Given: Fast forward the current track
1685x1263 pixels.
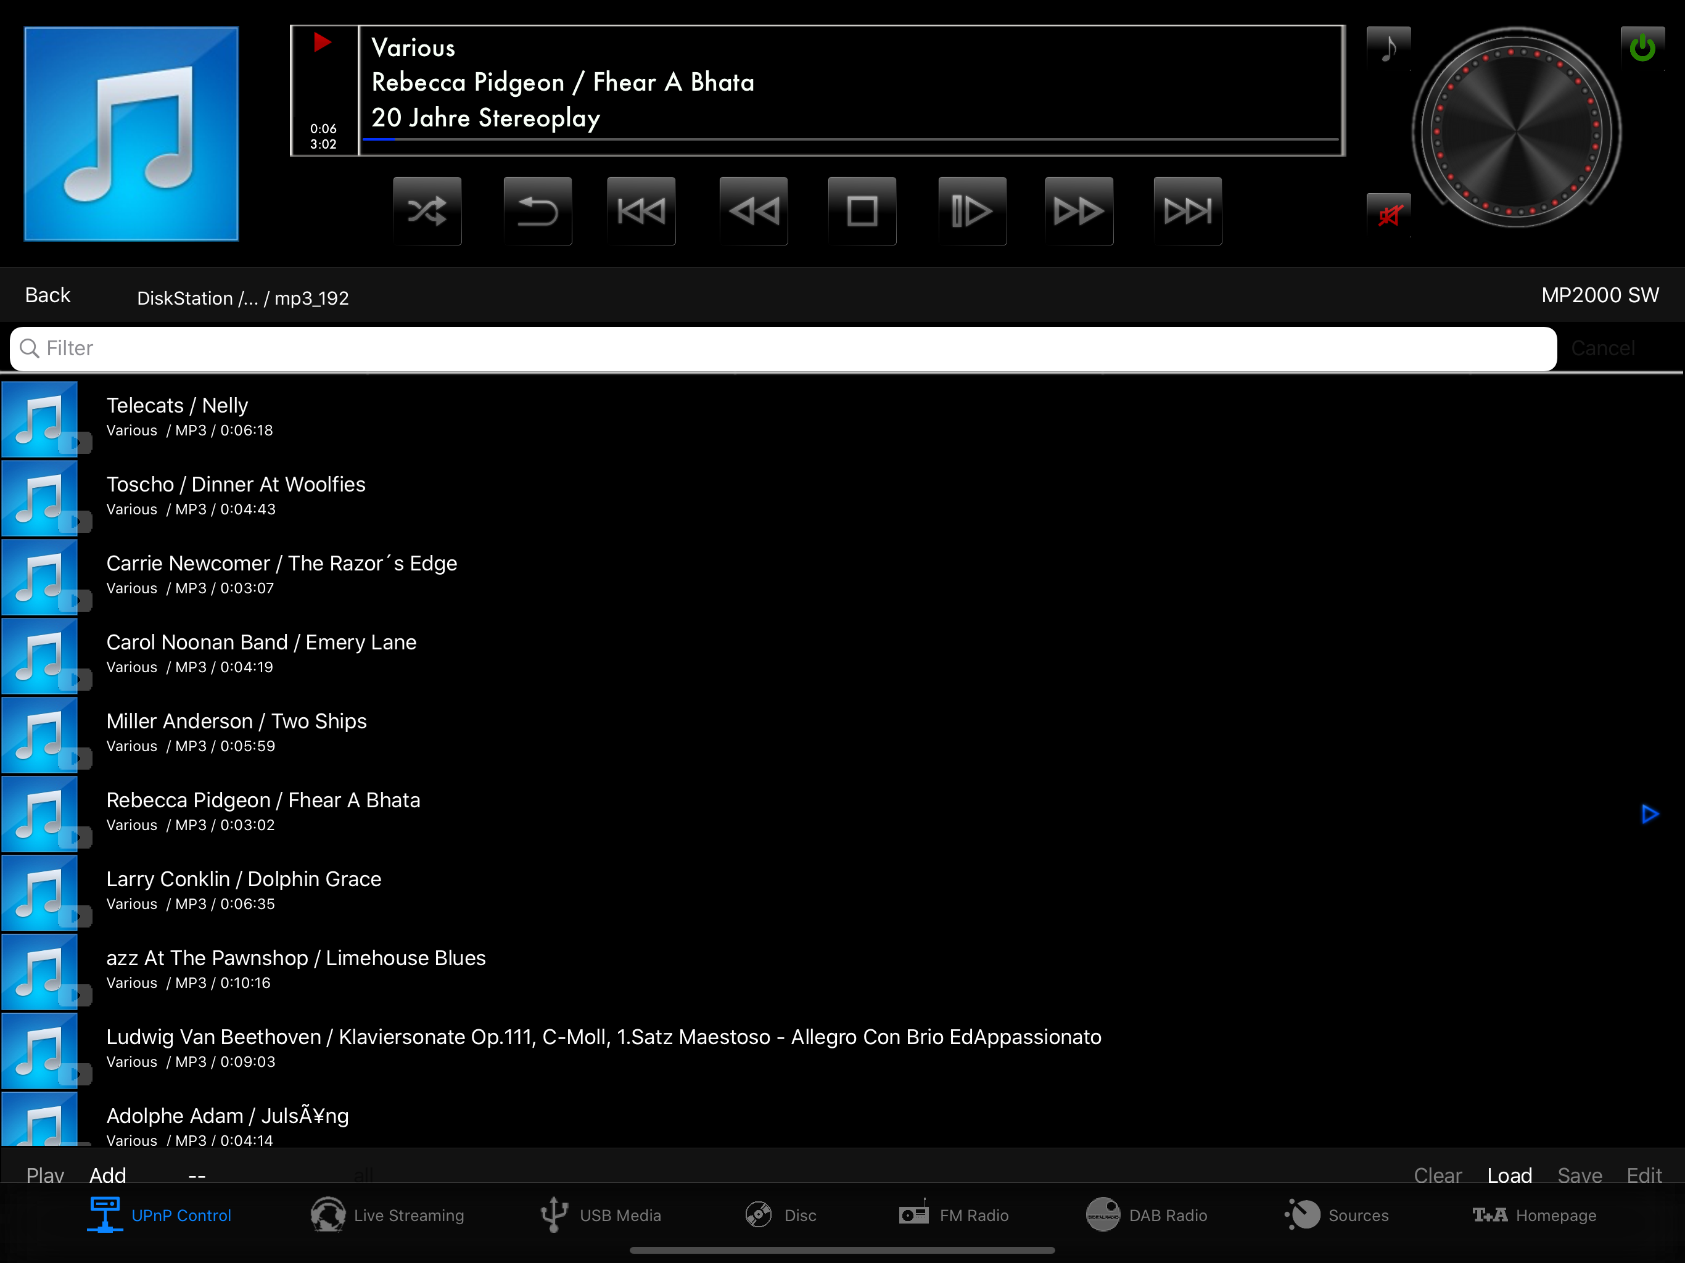Looking at the screenshot, I should coord(1079,211).
